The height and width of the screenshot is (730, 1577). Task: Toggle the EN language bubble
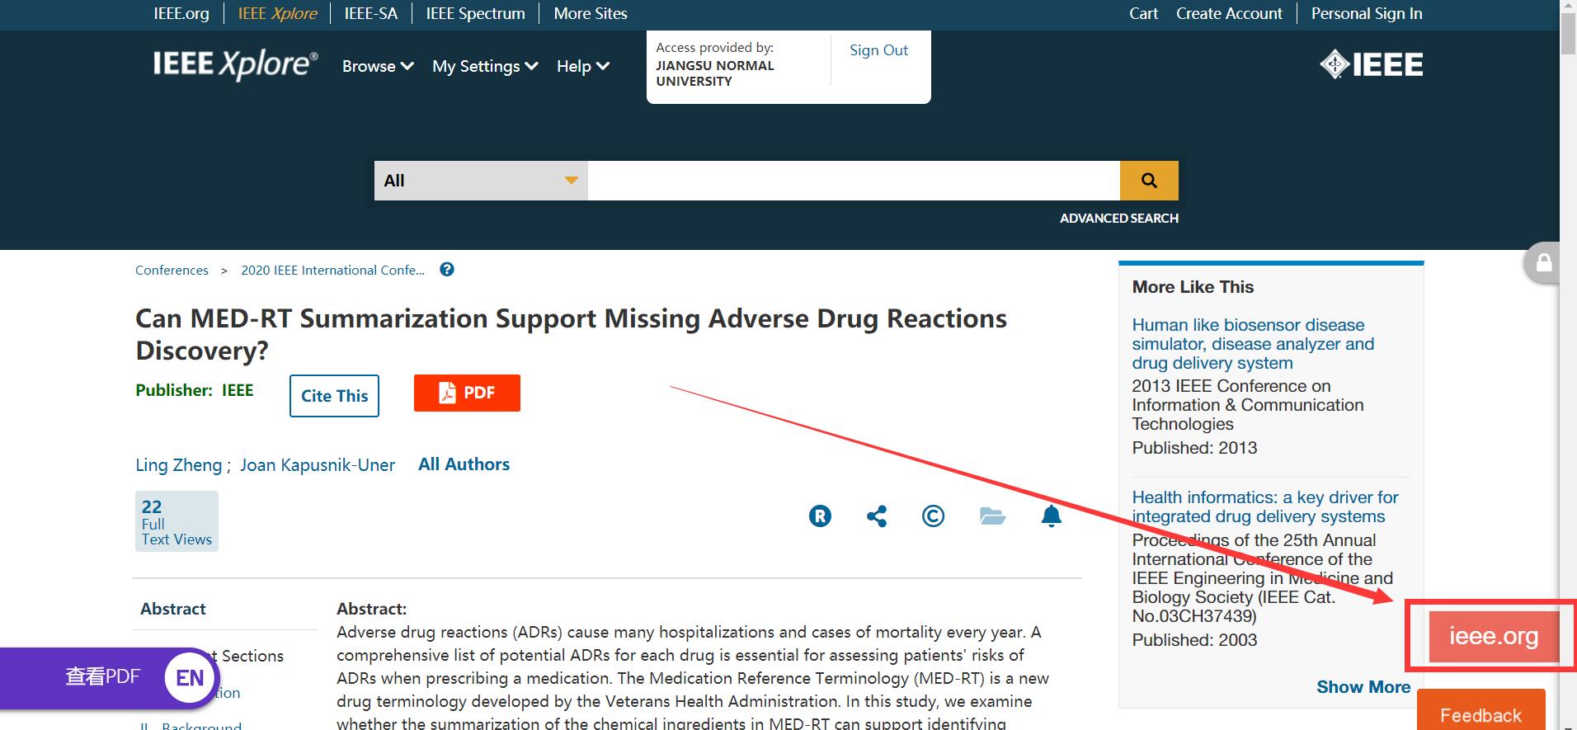click(x=190, y=678)
